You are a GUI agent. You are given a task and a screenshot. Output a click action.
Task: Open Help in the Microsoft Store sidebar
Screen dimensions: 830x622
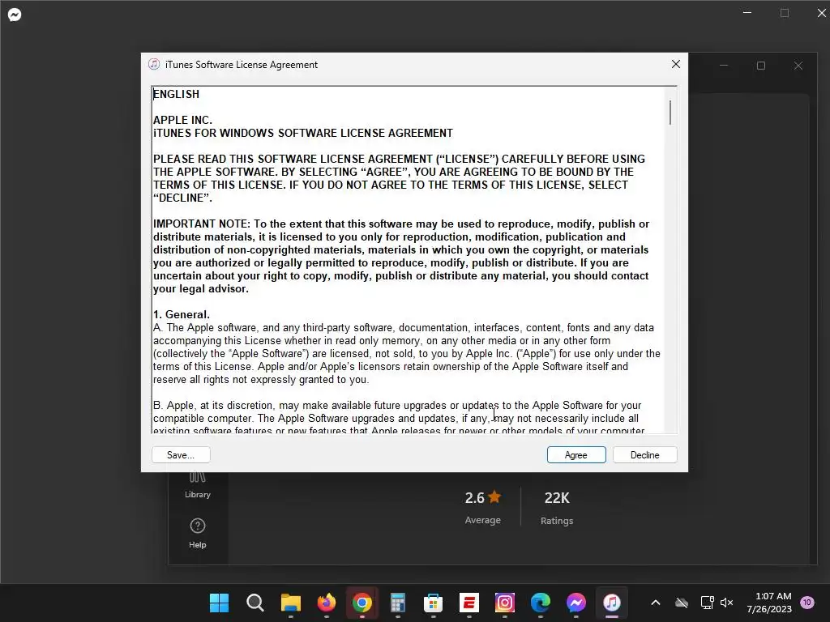198,533
